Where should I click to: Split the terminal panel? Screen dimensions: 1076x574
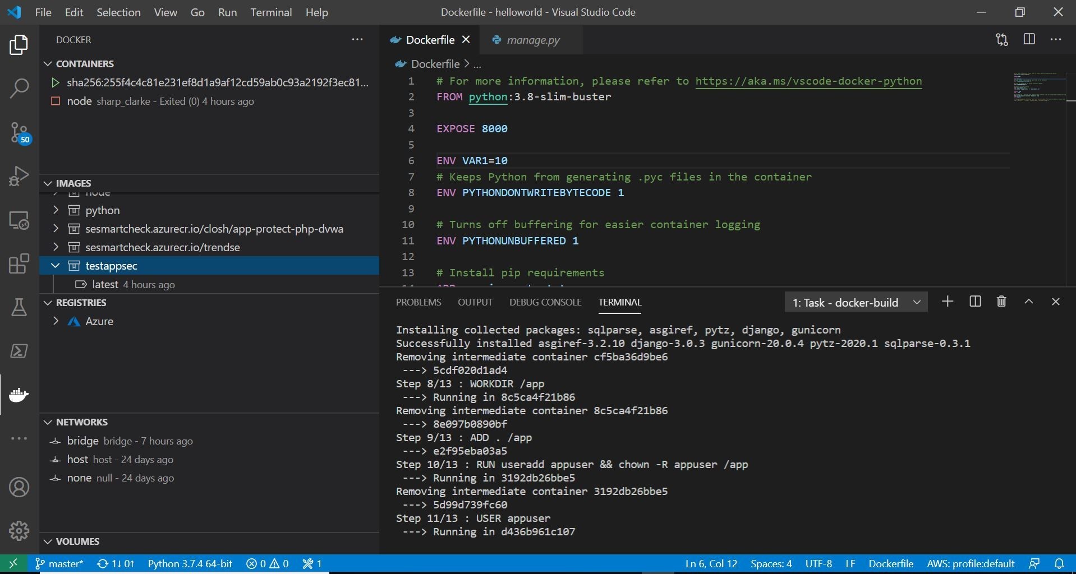click(x=975, y=302)
